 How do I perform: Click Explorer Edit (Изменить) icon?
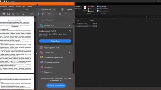tap(89, 9)
